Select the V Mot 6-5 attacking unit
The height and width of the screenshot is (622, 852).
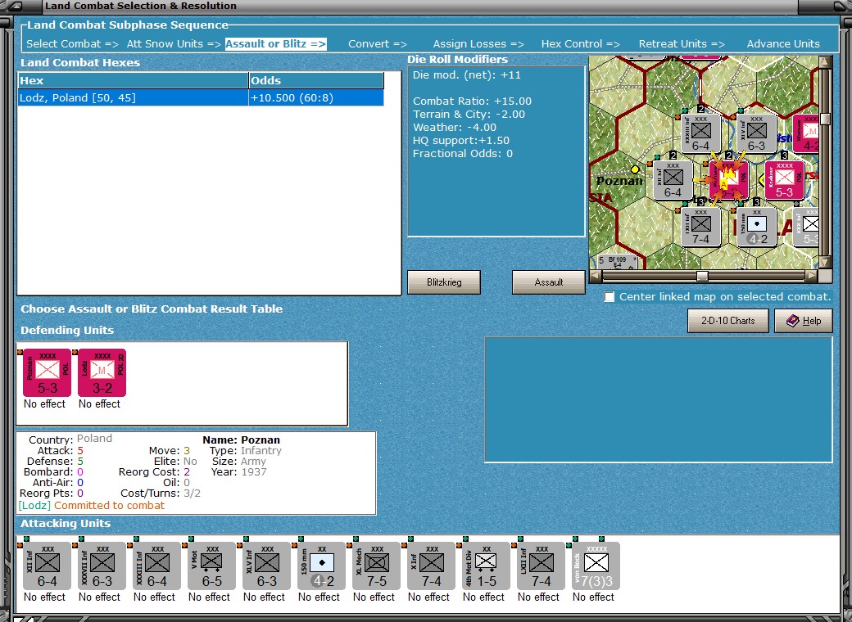(x=212, y=566)
